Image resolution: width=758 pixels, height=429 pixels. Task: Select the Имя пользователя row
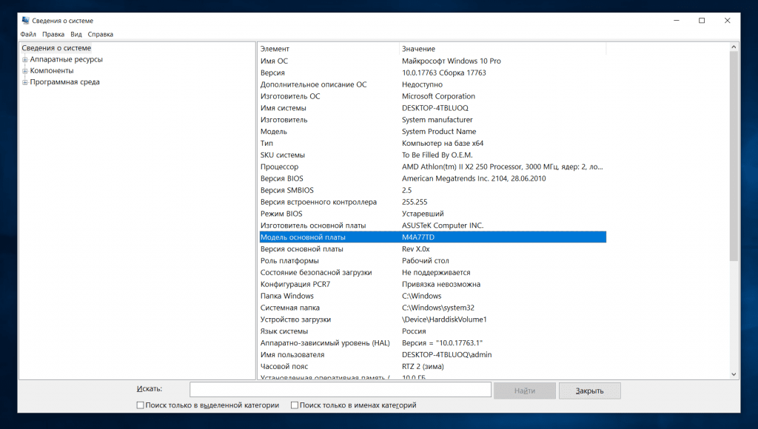point(432,354)
